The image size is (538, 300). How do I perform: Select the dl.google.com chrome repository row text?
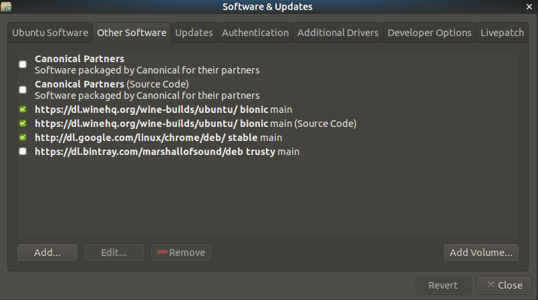point(158,138)
